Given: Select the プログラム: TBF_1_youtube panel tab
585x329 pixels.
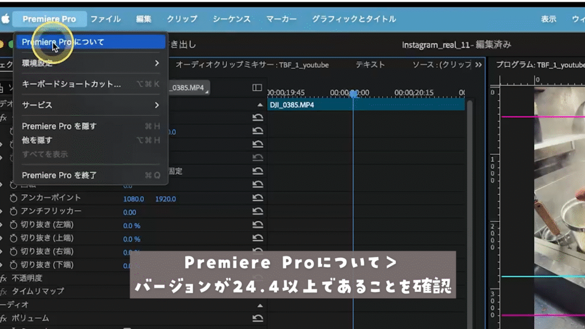Looking at the screenshot, I should (x=540, y=65).
